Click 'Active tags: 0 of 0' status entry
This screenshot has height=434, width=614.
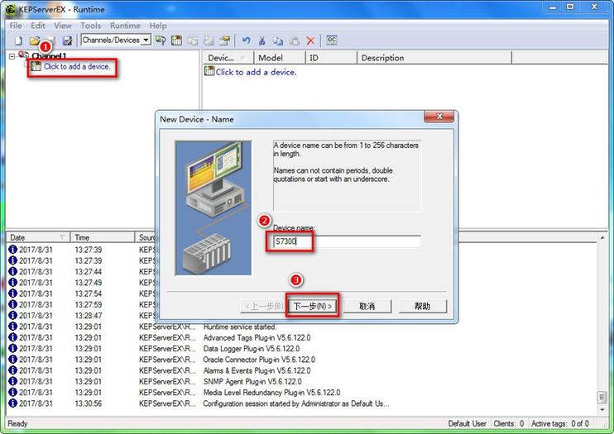coord(560,423)
